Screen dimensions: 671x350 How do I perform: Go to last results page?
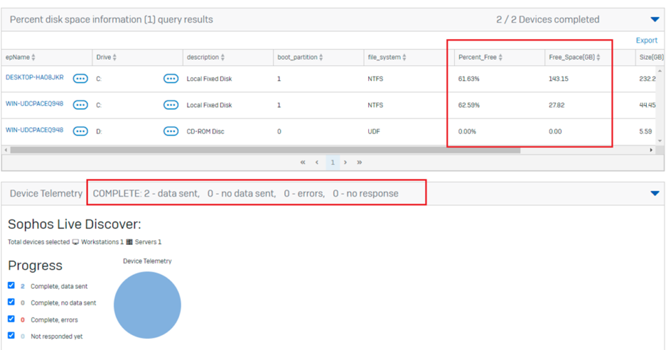click(359, 162)
